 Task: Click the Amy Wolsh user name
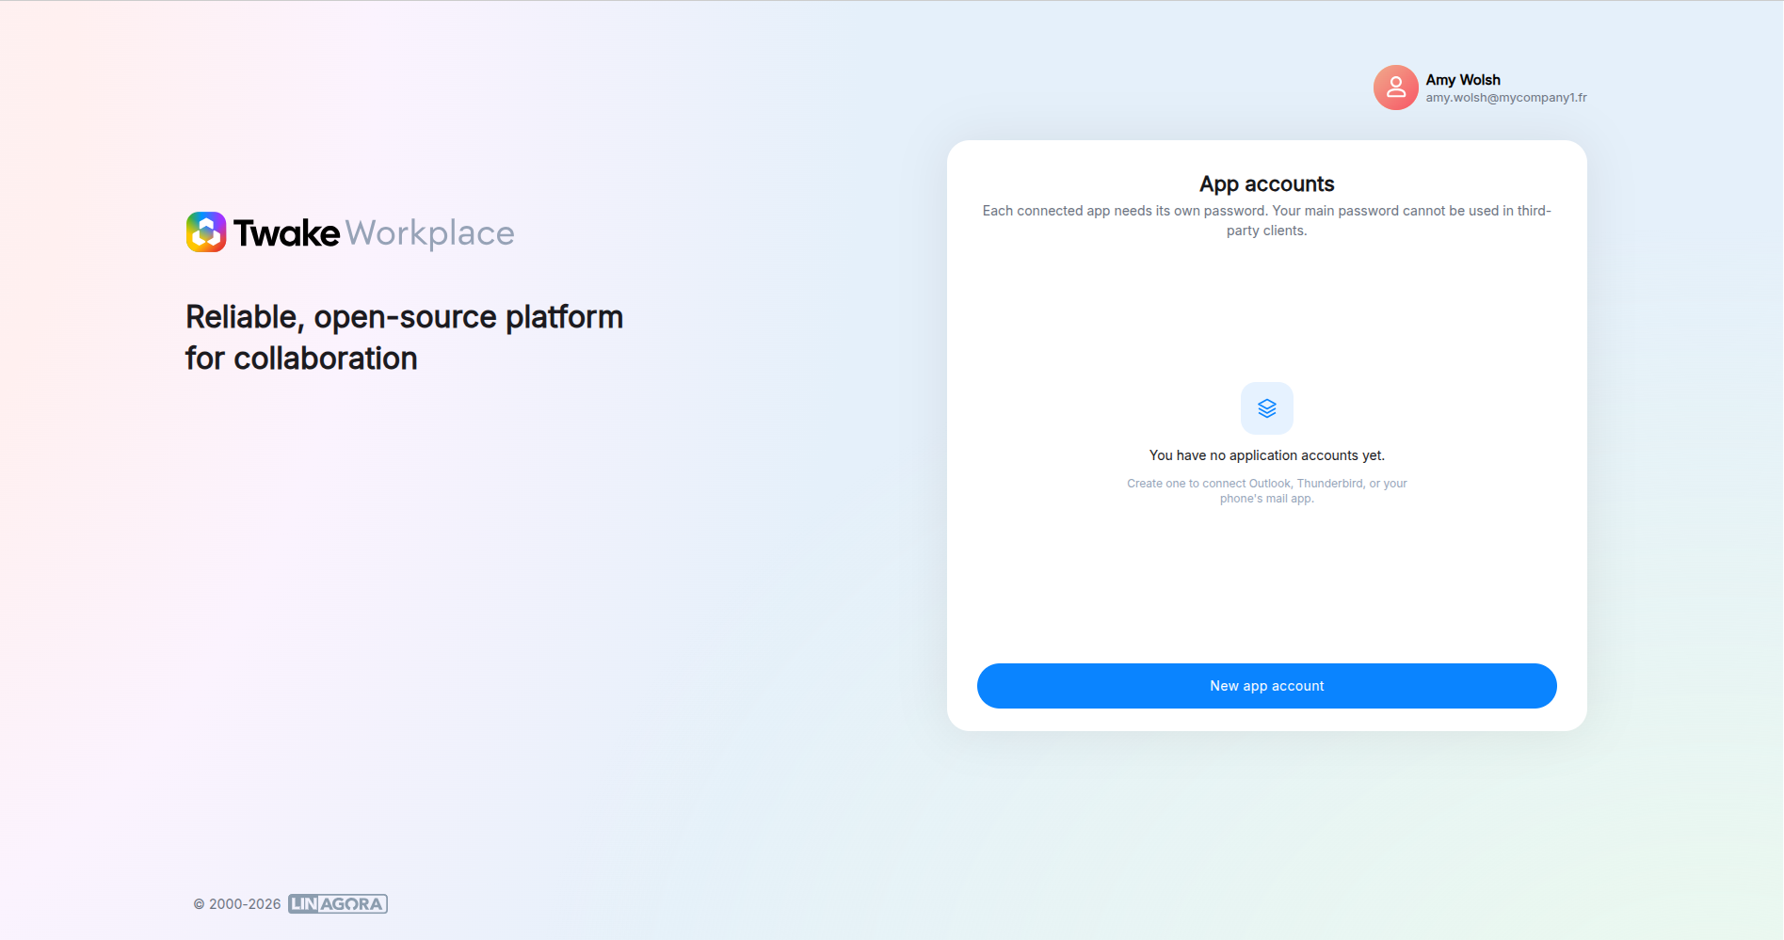pyautogui.click(x=1462, y=80)
